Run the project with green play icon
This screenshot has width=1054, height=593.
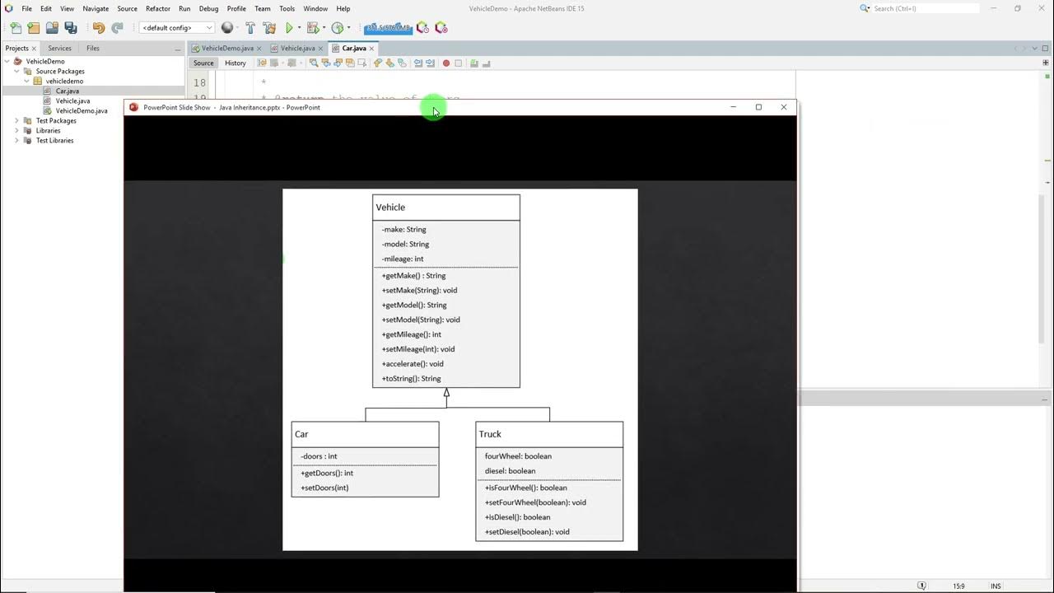click(x=289, y=27)
